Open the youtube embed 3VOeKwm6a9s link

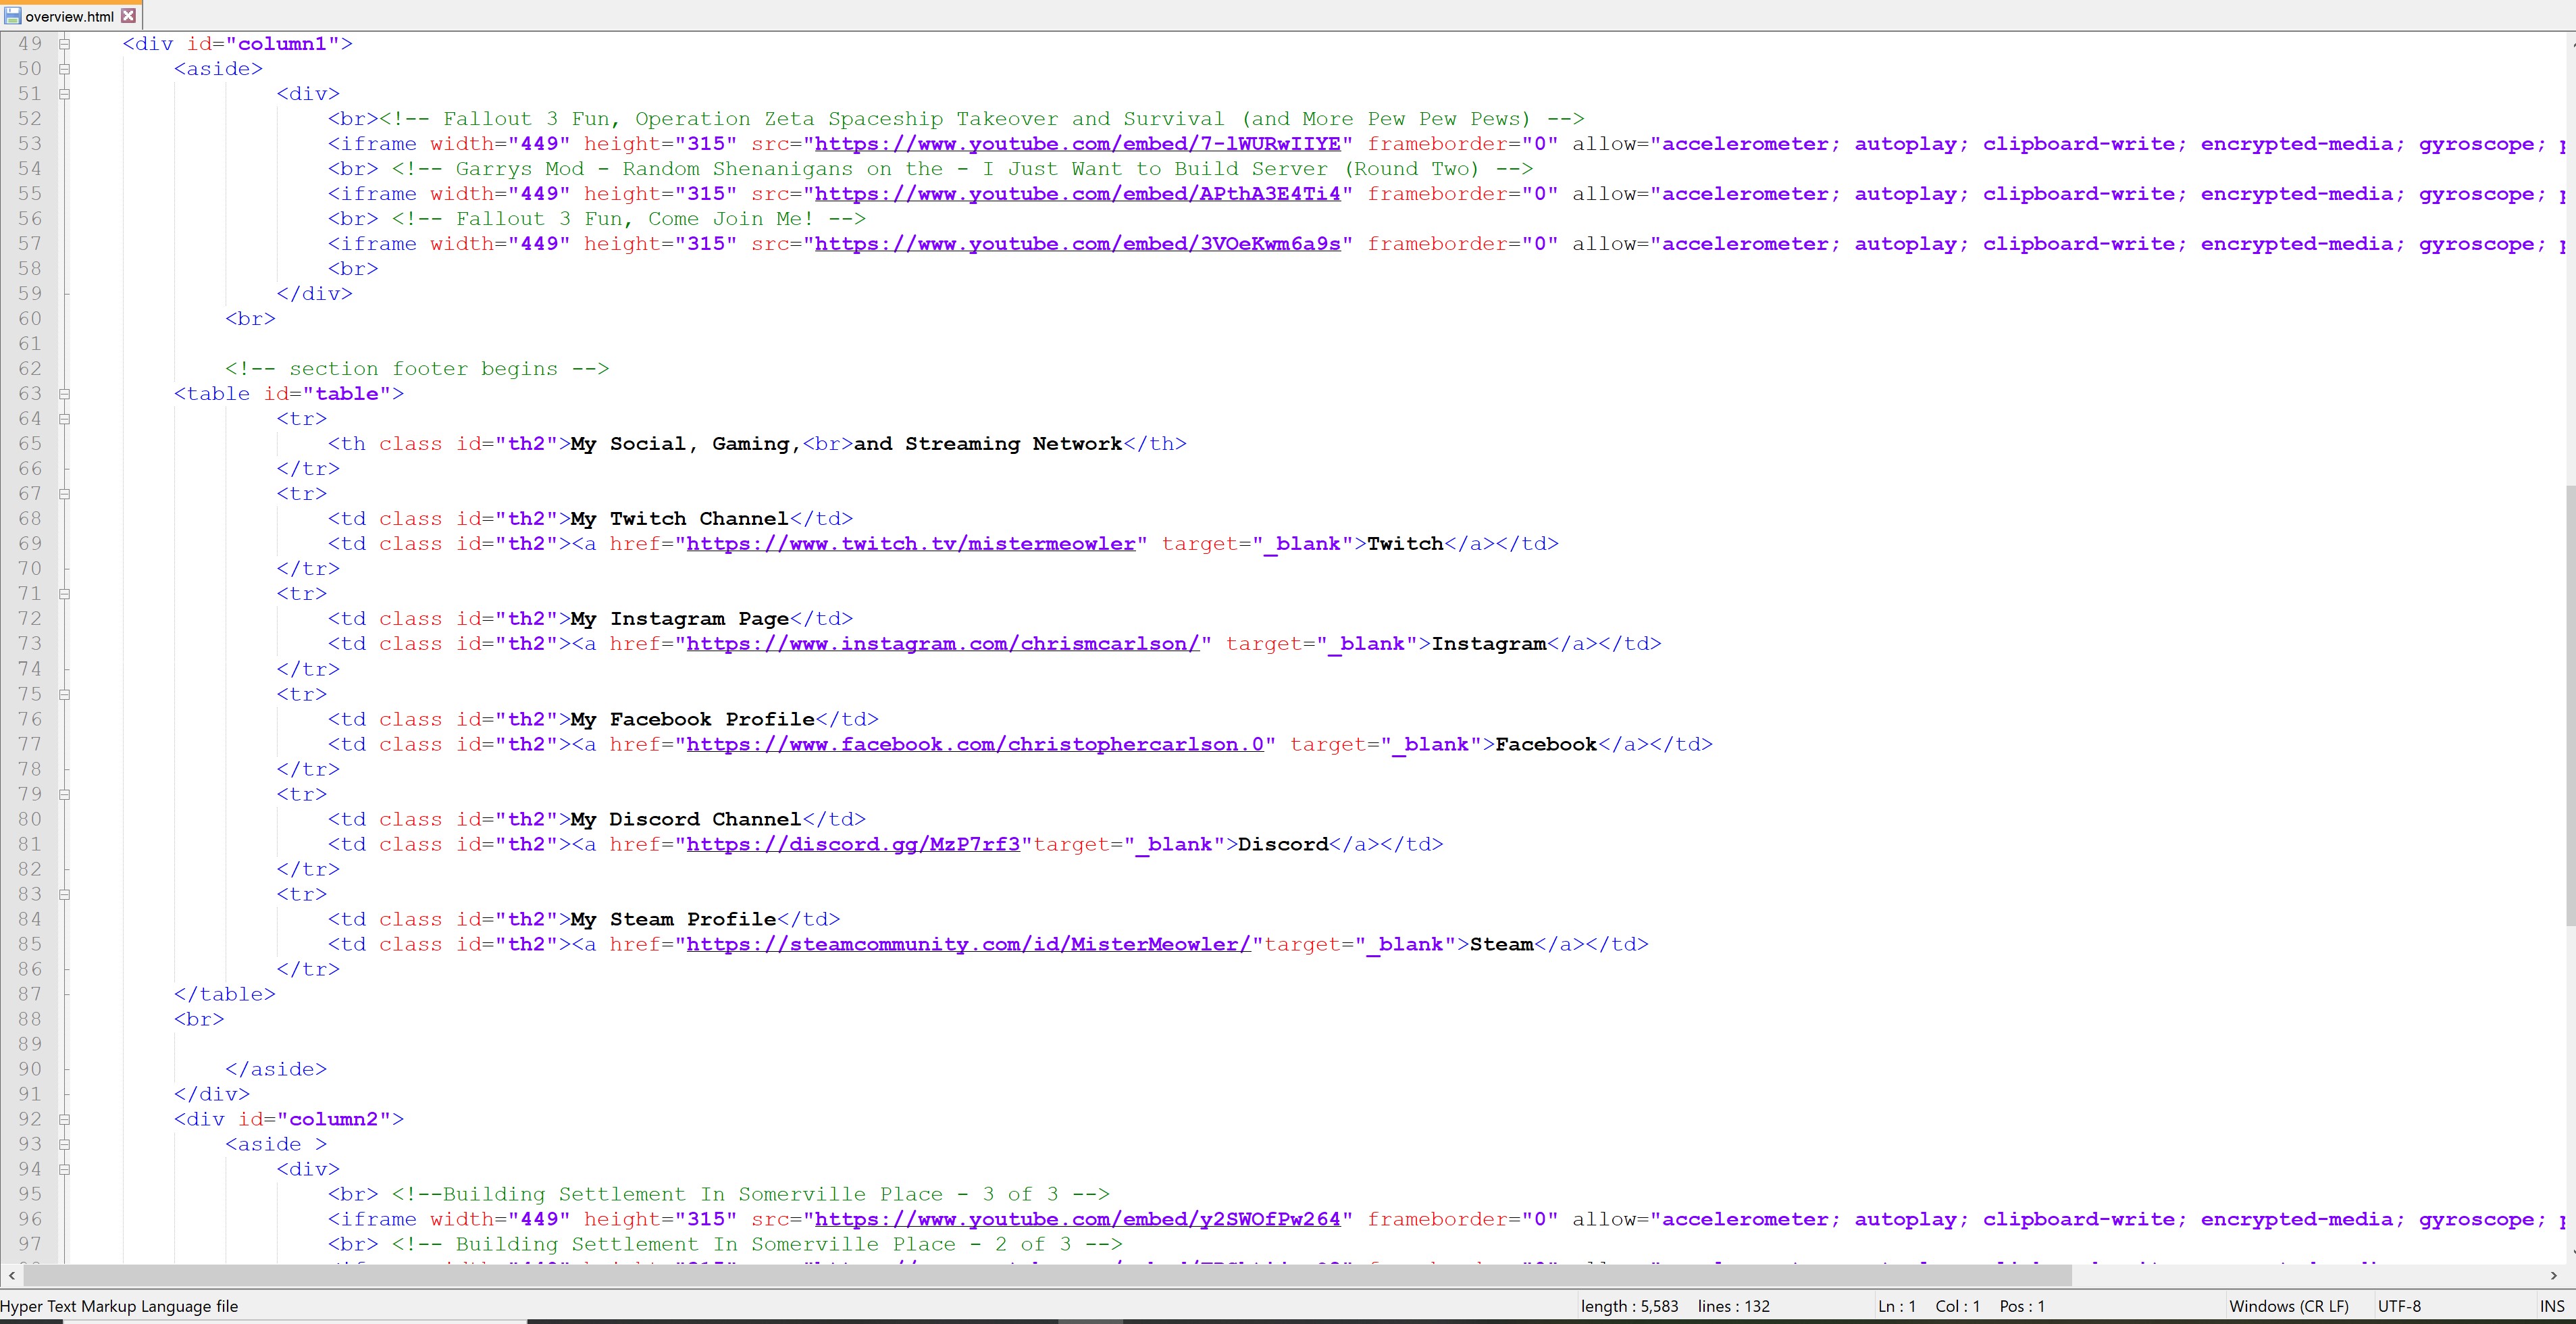(1077, 244)
